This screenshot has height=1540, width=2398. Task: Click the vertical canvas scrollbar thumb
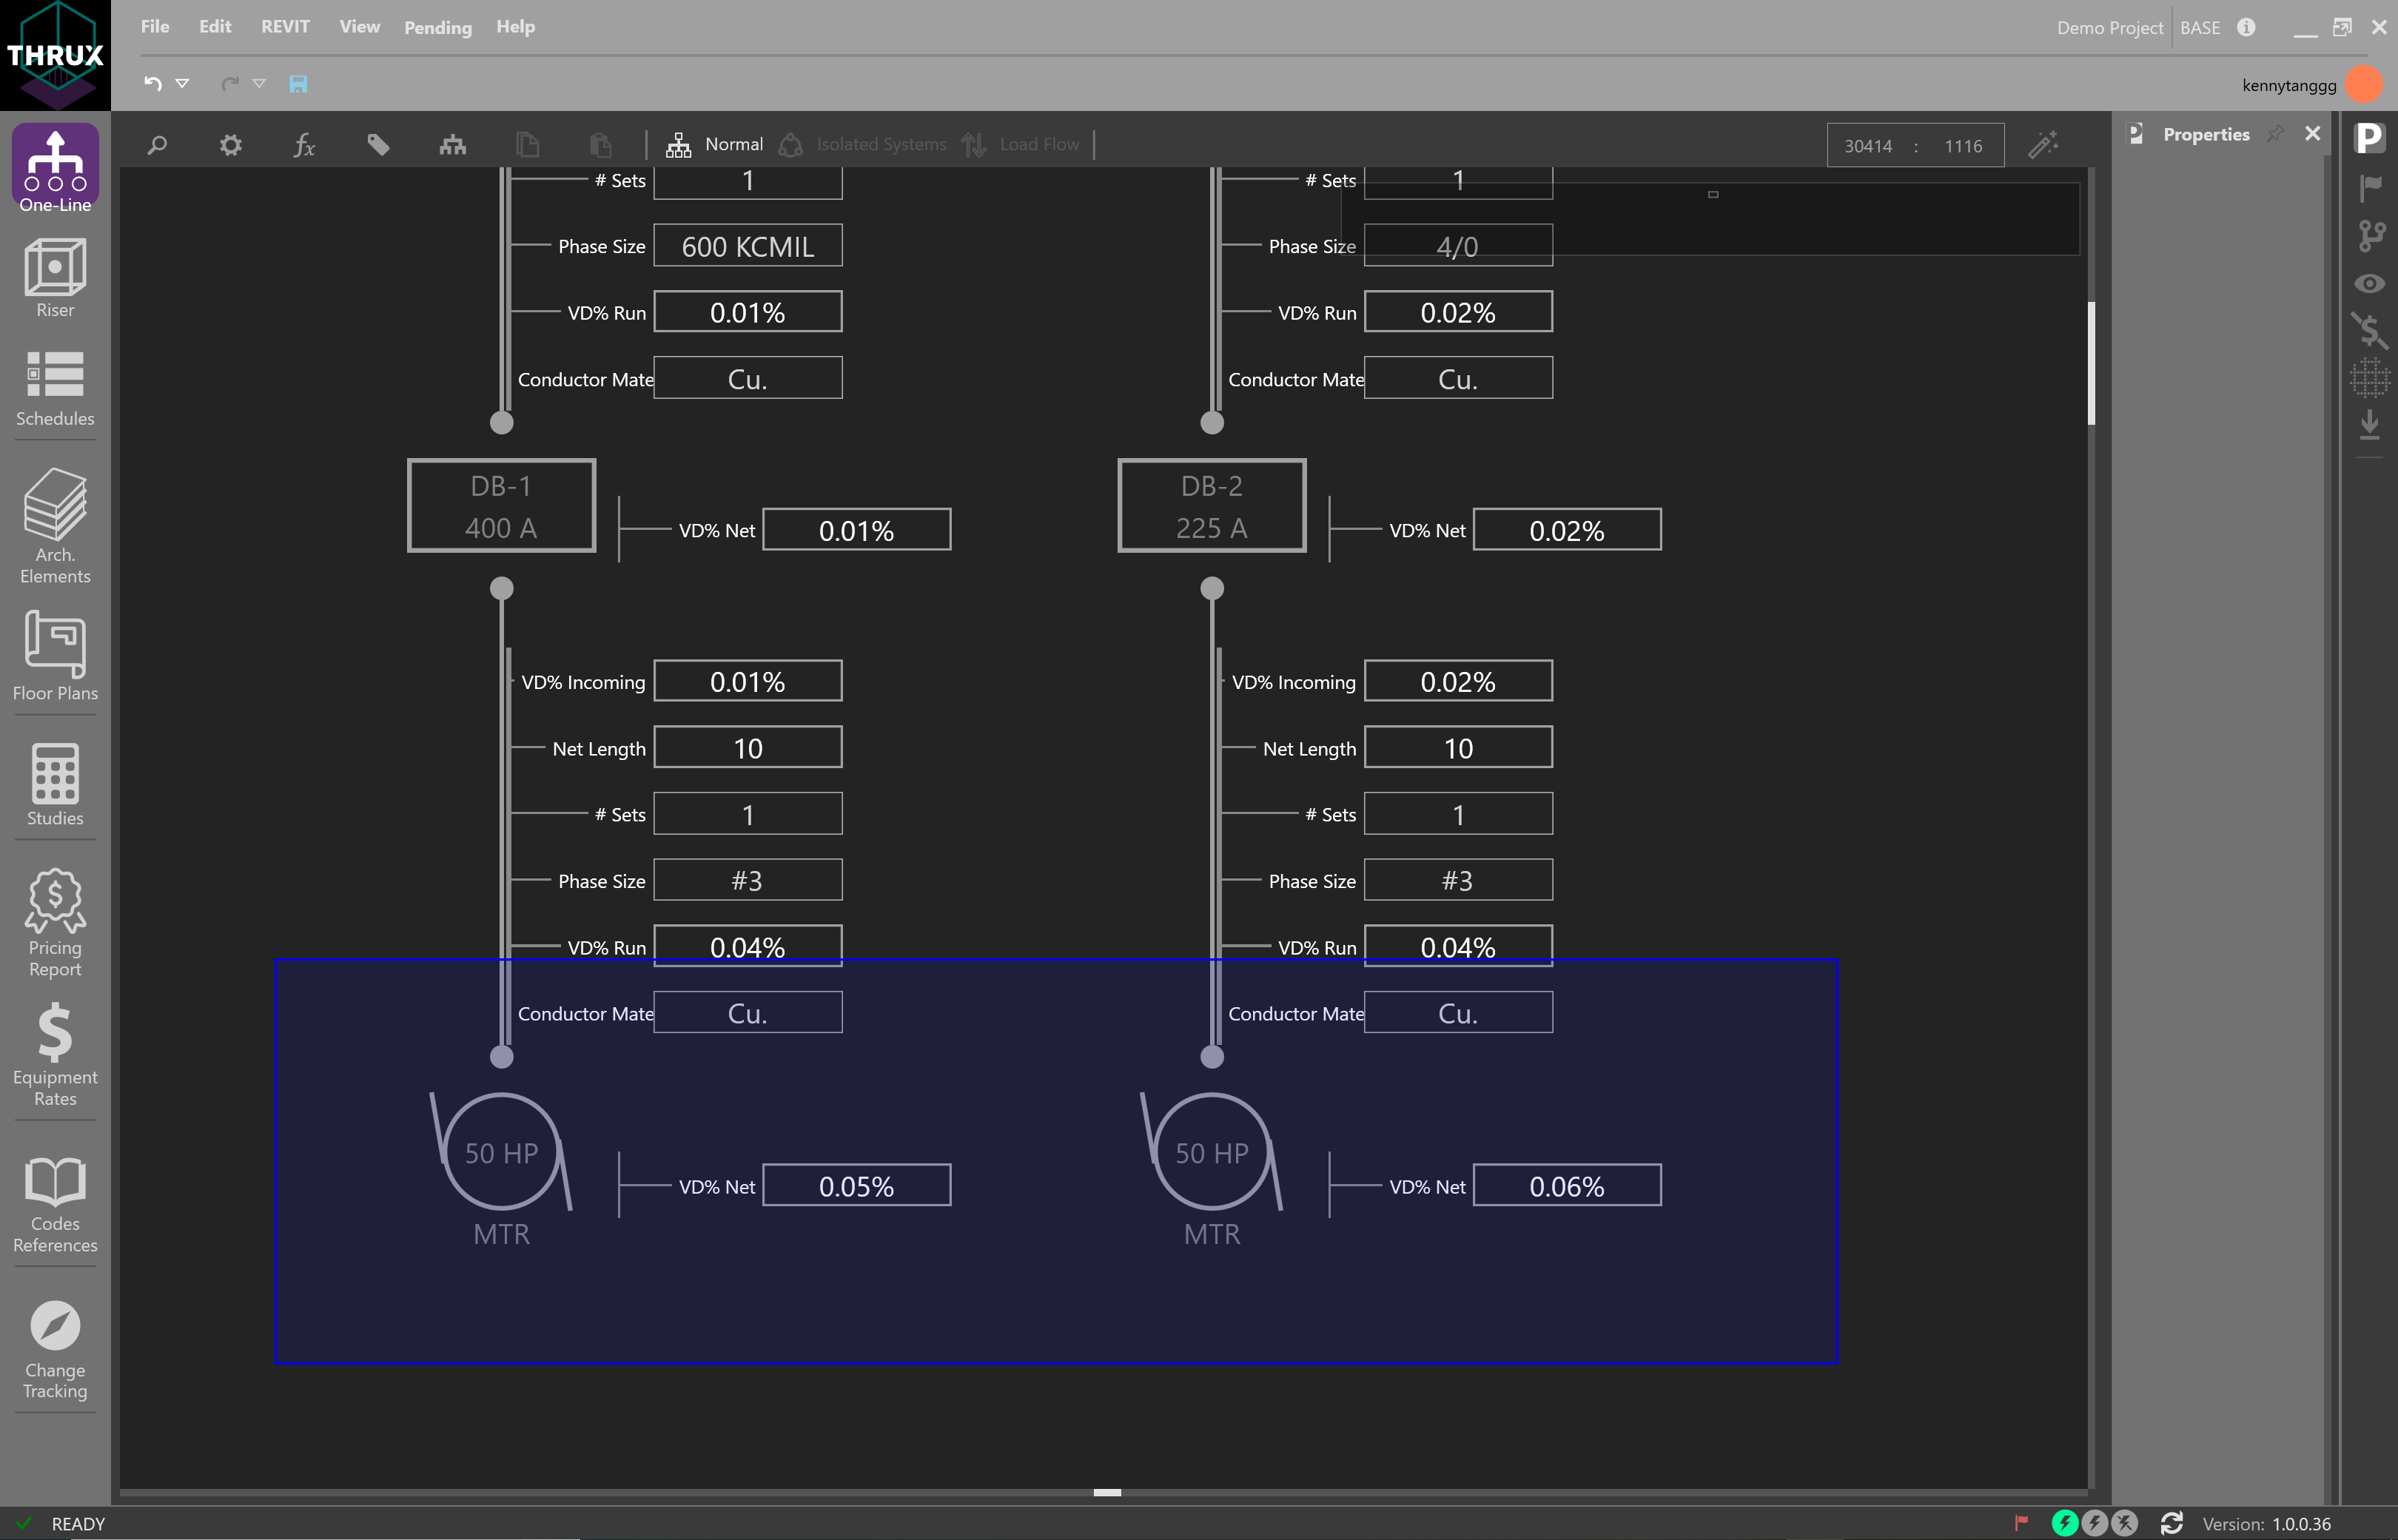tap(2091, 362)
